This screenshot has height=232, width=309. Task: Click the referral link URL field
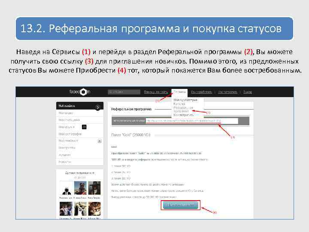(192, 121)
